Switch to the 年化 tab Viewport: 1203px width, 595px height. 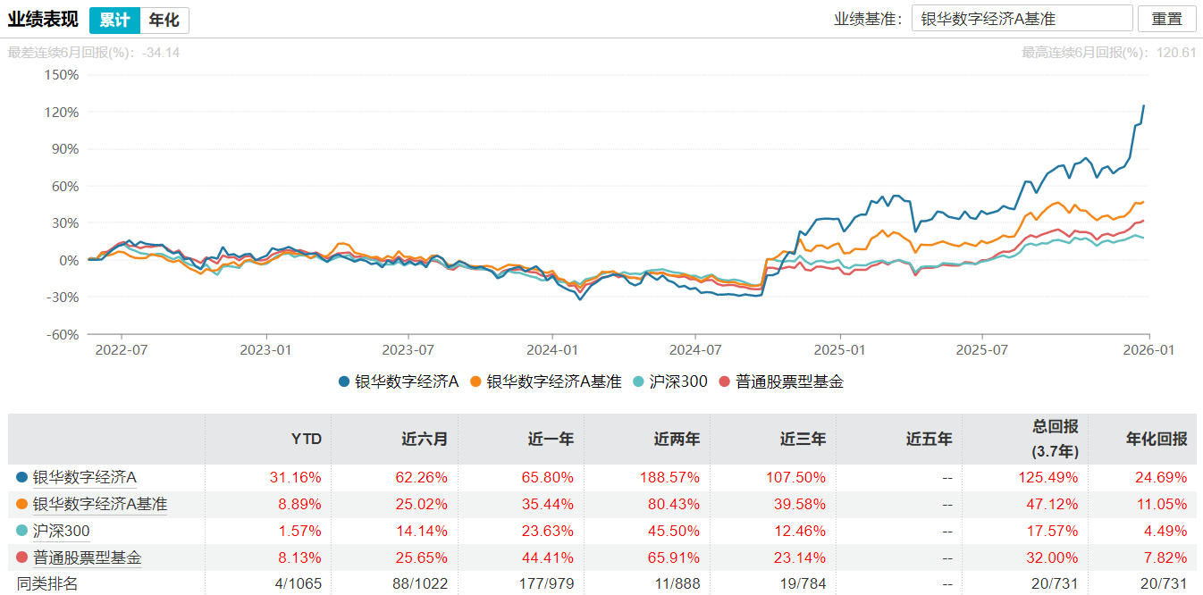[164, 20]
